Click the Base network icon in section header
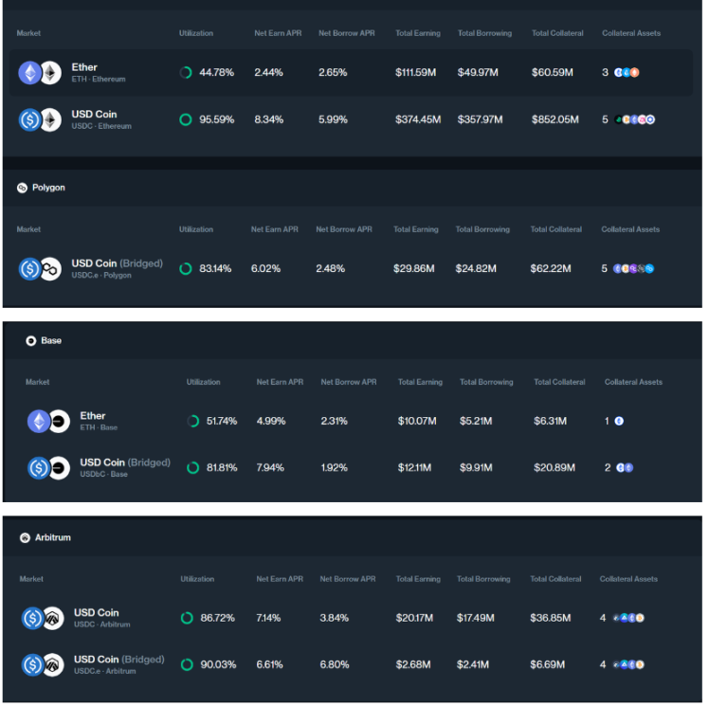This screenshot has width=709, height=706. click(31, 340)
